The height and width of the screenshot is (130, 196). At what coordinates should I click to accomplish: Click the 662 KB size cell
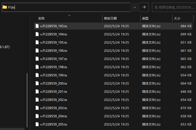click(x=186, y=67)
